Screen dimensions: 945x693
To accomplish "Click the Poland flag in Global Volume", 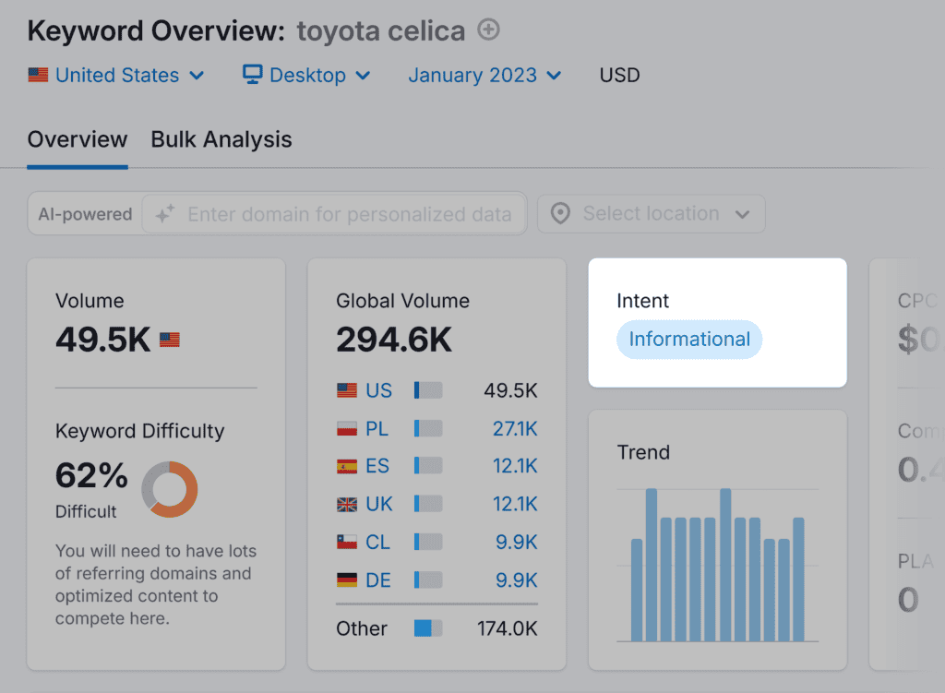I will [347, 428].
